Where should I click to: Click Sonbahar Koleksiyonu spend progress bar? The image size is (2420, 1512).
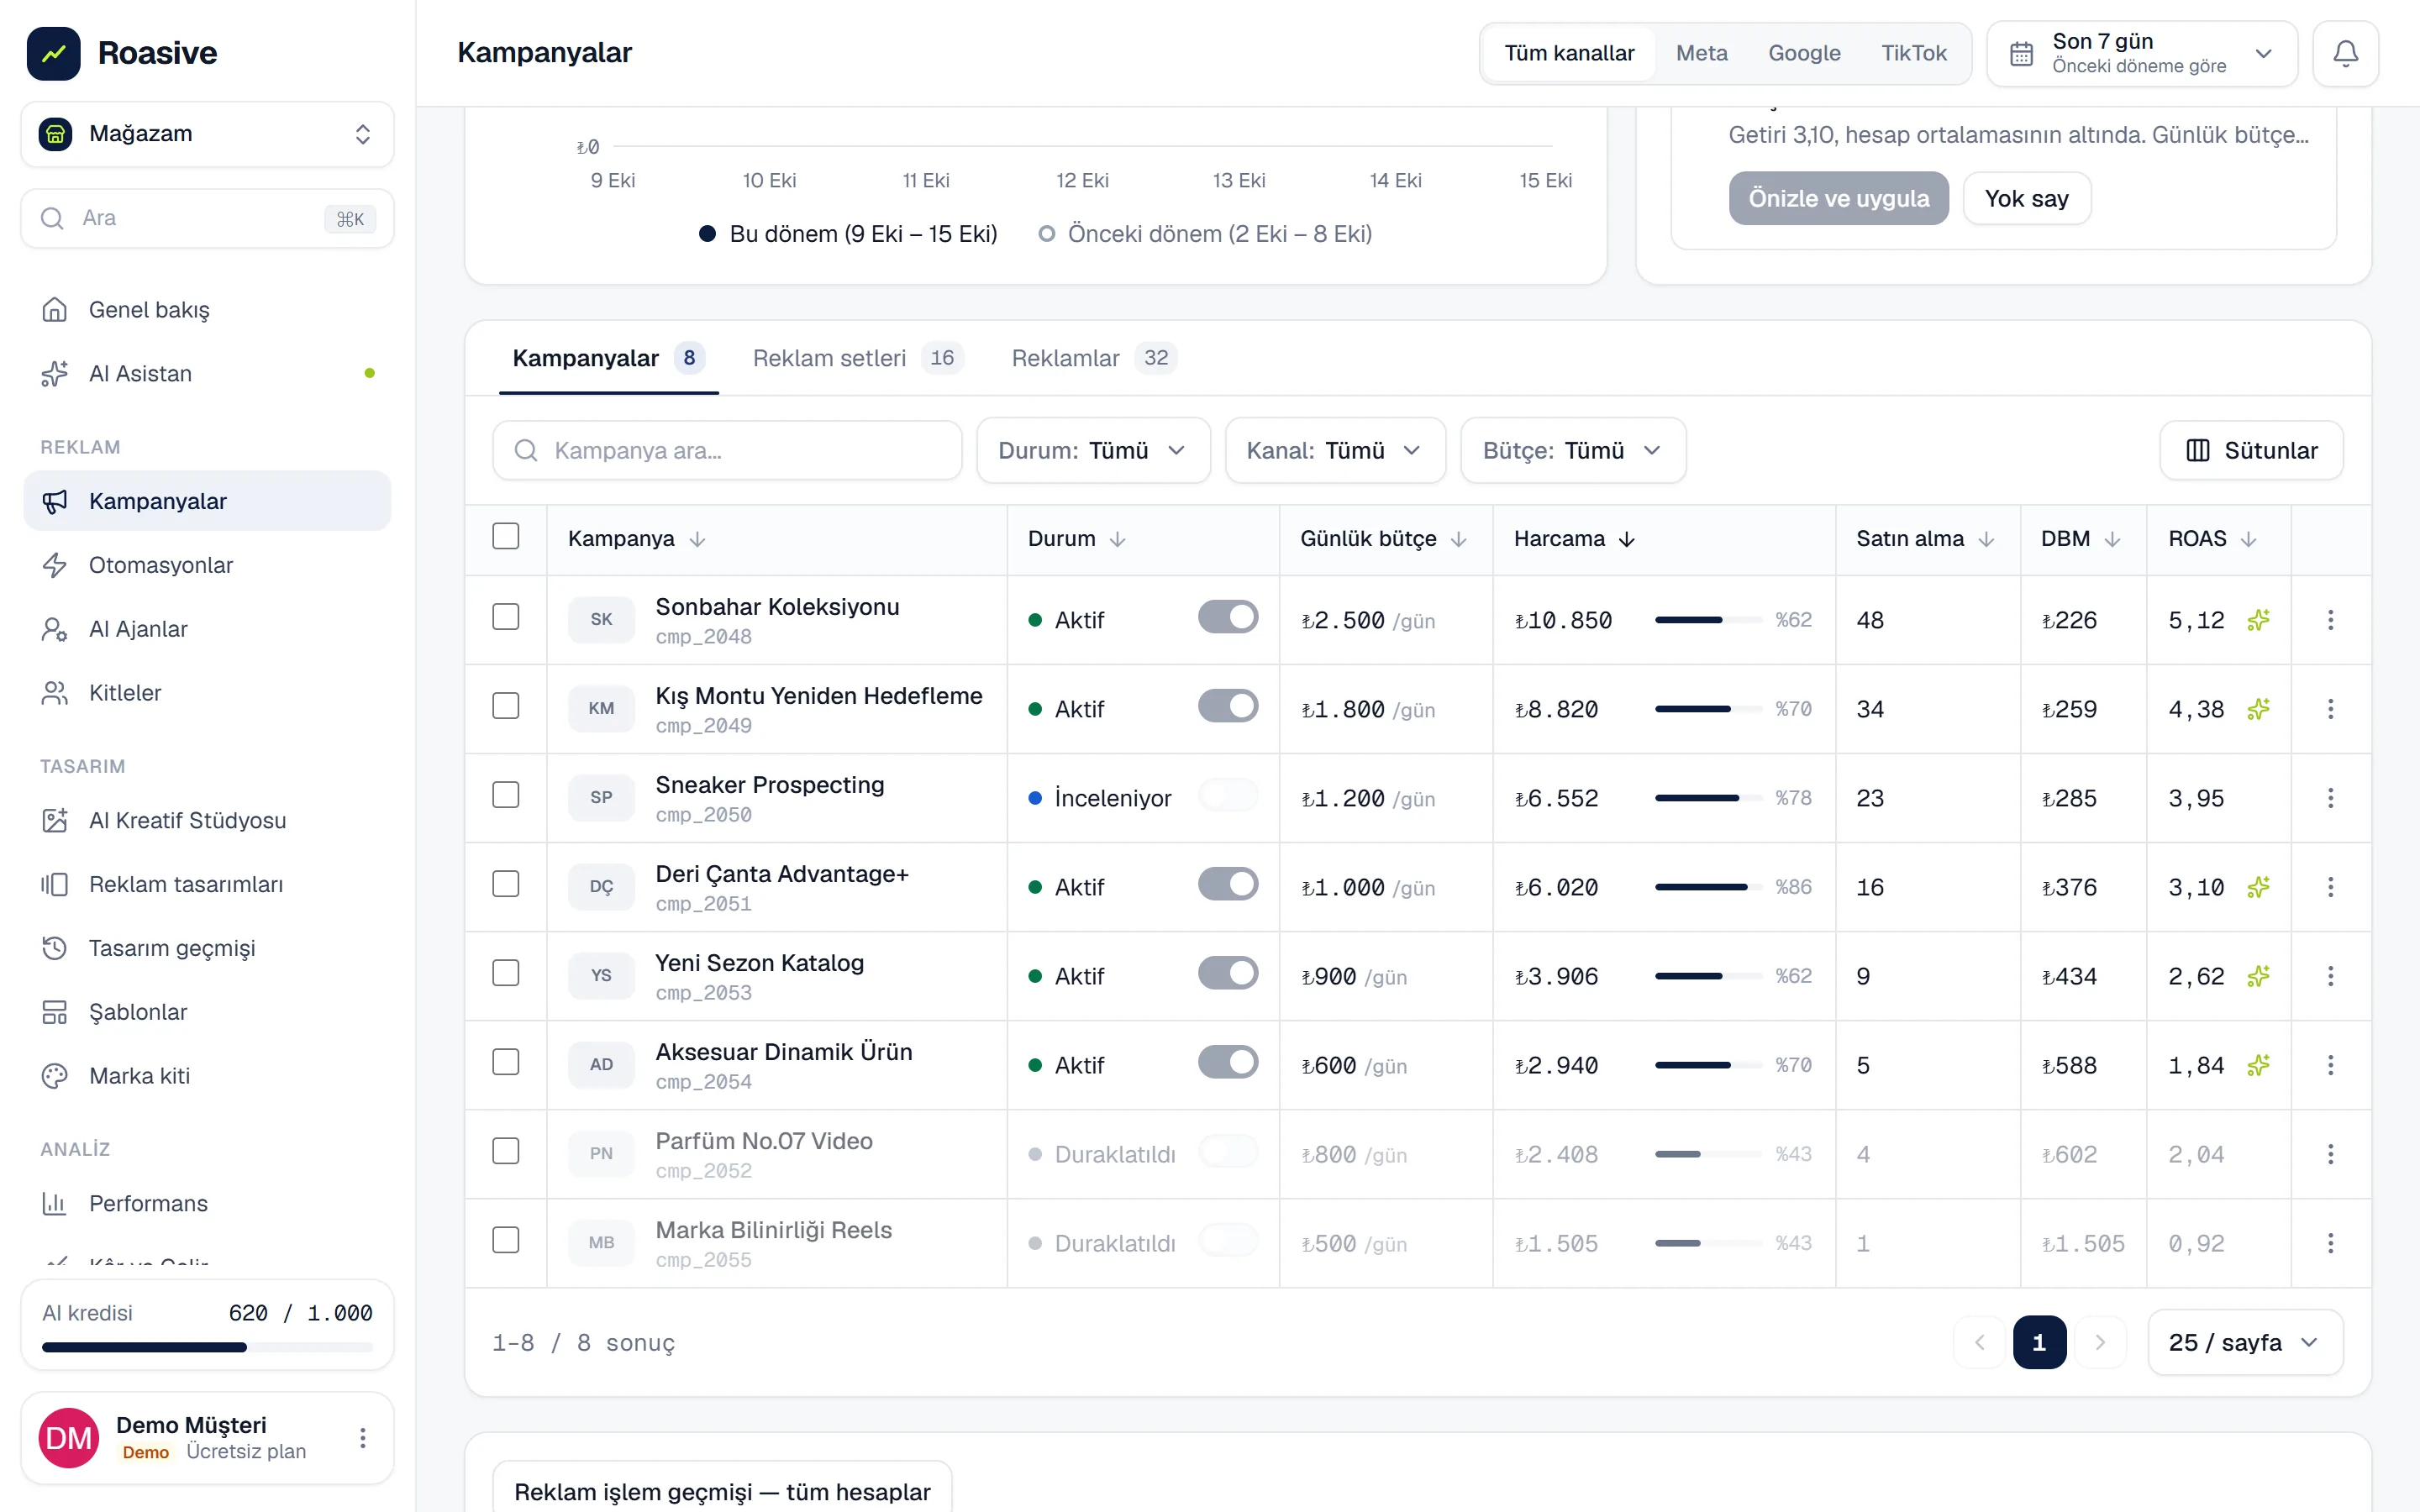coord(1708,620)
